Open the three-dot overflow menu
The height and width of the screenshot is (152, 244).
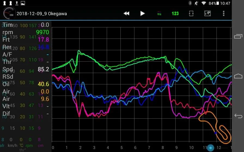click(224, 13)
